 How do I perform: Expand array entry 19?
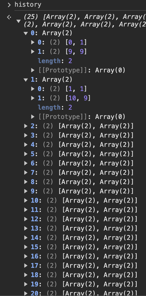(x=26, y=284)
